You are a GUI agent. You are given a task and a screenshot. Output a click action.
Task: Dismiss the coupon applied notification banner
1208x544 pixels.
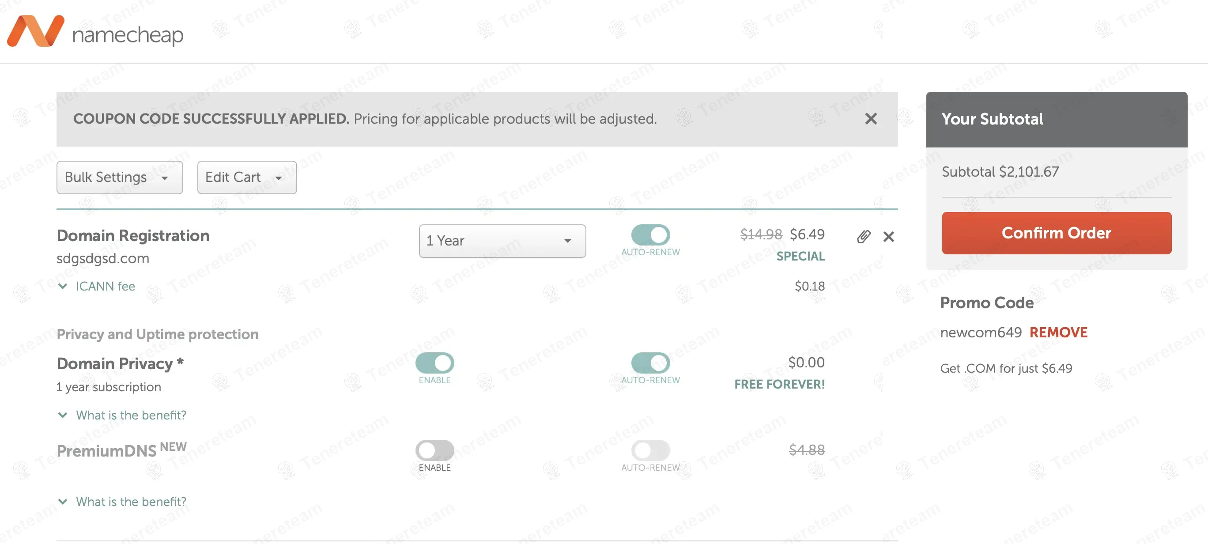870,119
